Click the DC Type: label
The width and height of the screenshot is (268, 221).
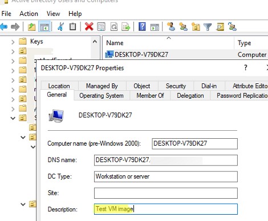pos(60,176)
